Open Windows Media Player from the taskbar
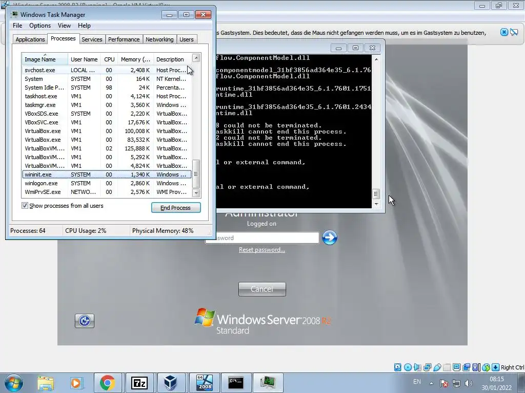Screen dimensions: 525x393 [76, 383]
